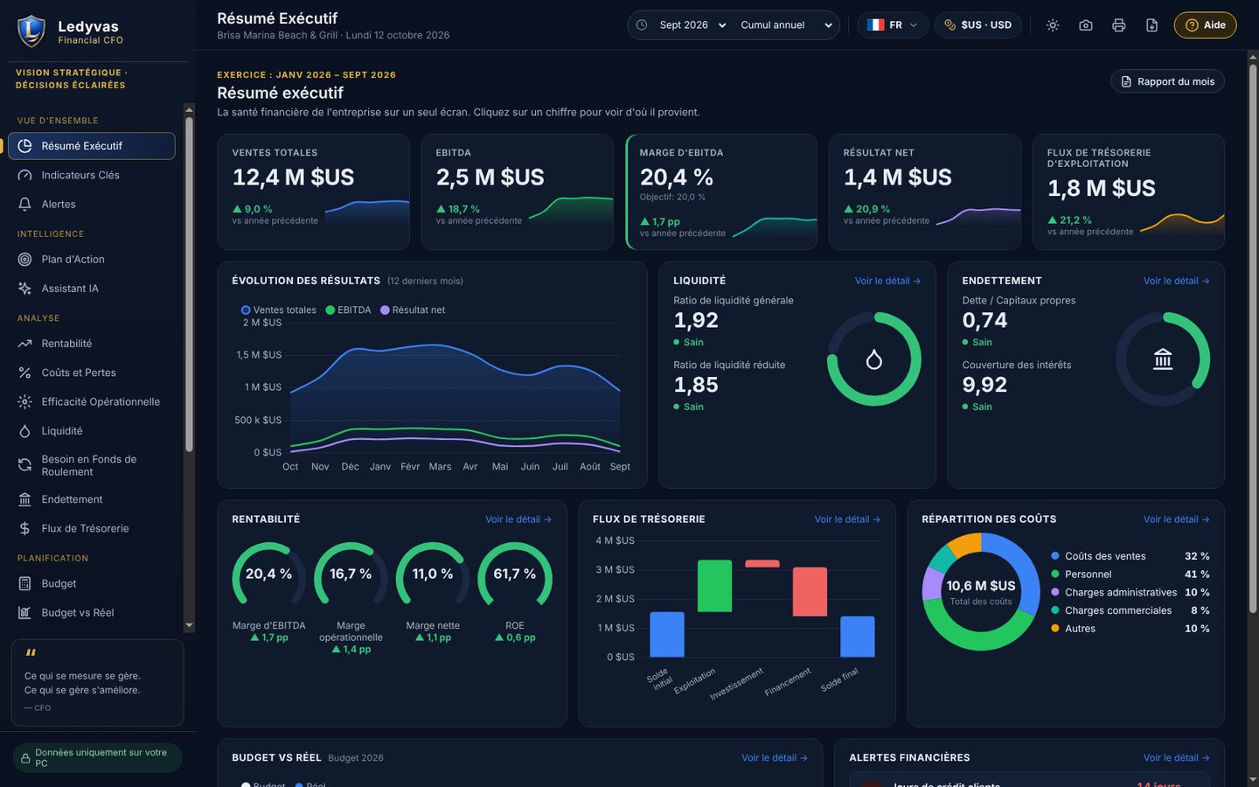Viewport: 1259px width, 787px height.
Task: Click the Marge d'EBITDA 20,4 % gauge
Action: tap(268, 575)
